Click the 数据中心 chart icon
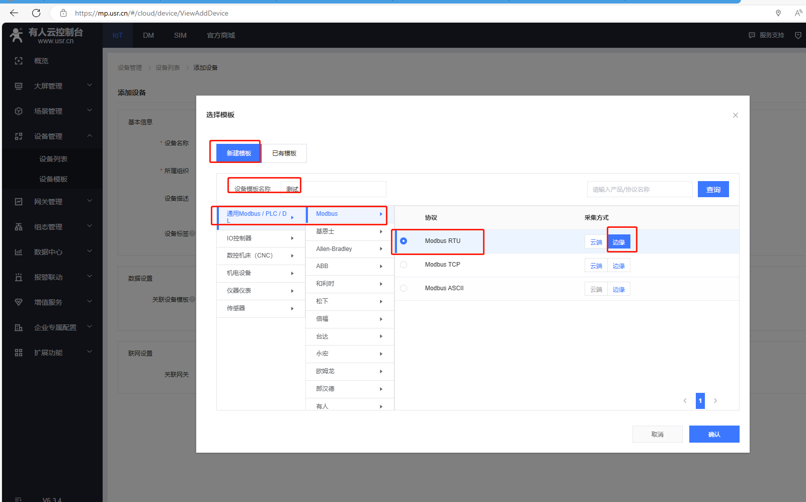This screenshot has width=806, height=502. point(19,252)
